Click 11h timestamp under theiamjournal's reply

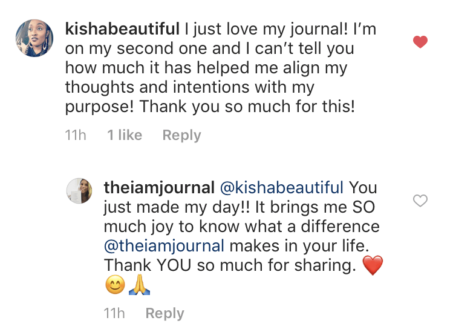(x=114, y=313)
